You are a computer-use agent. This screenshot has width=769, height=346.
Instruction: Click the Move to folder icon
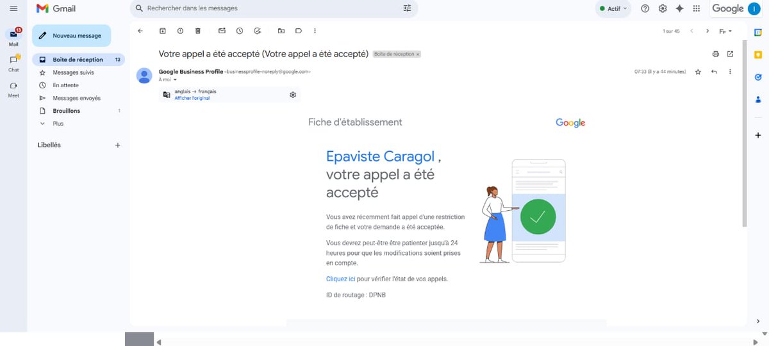tap(281, 31)
